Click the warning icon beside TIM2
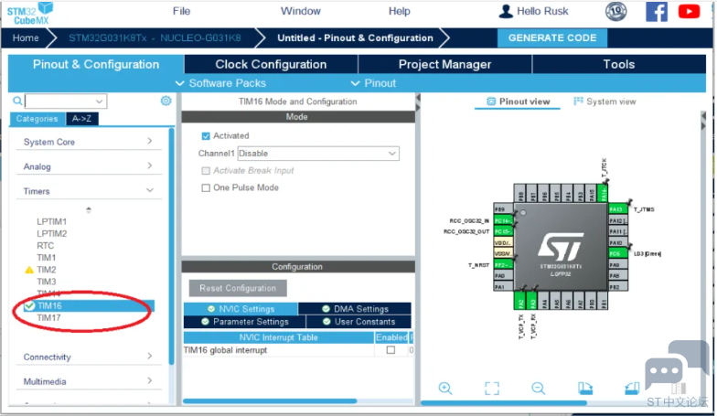The height and width of the screenshot is (416, 717). pos(29,270)
